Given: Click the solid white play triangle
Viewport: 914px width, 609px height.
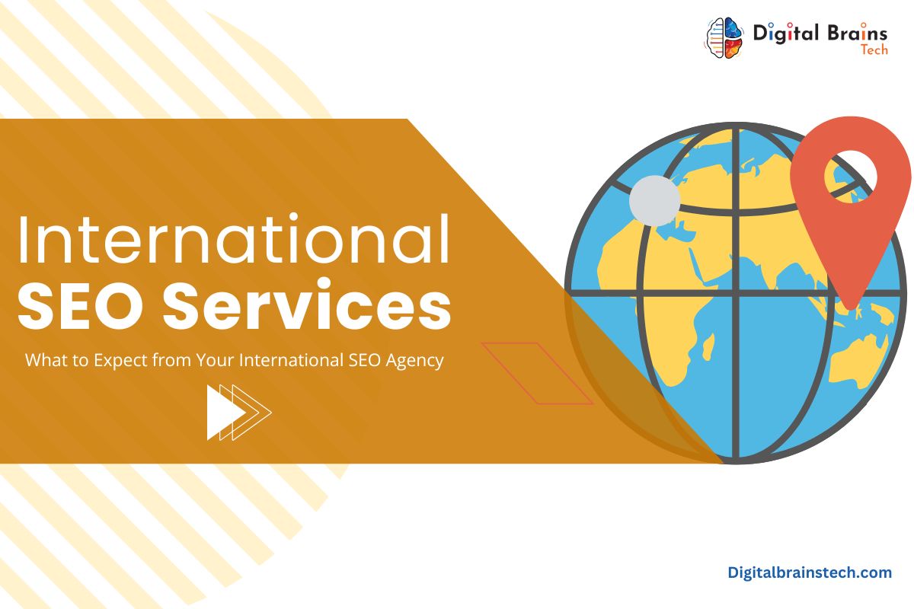Looking at the screenshot, I should click(x=223, y=413).
